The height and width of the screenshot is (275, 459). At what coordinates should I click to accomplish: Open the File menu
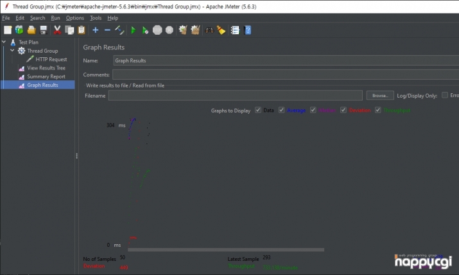(x=6, y=18)
